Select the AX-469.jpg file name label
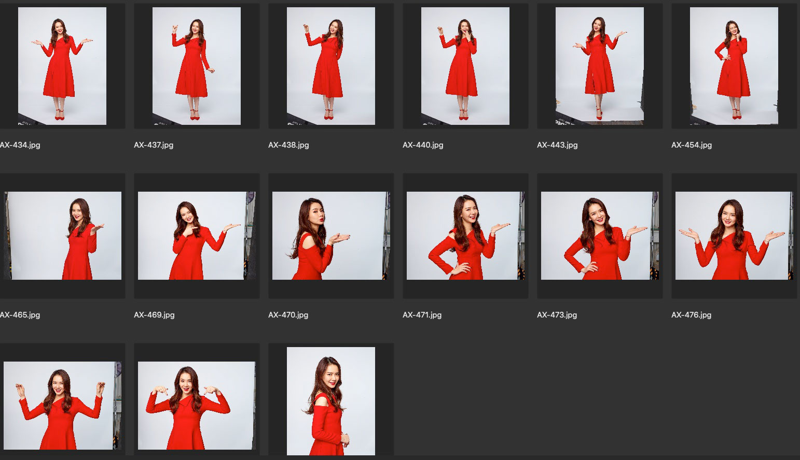Image resolution: width=800 pixels, height=460 pixels. click(154, 315)
